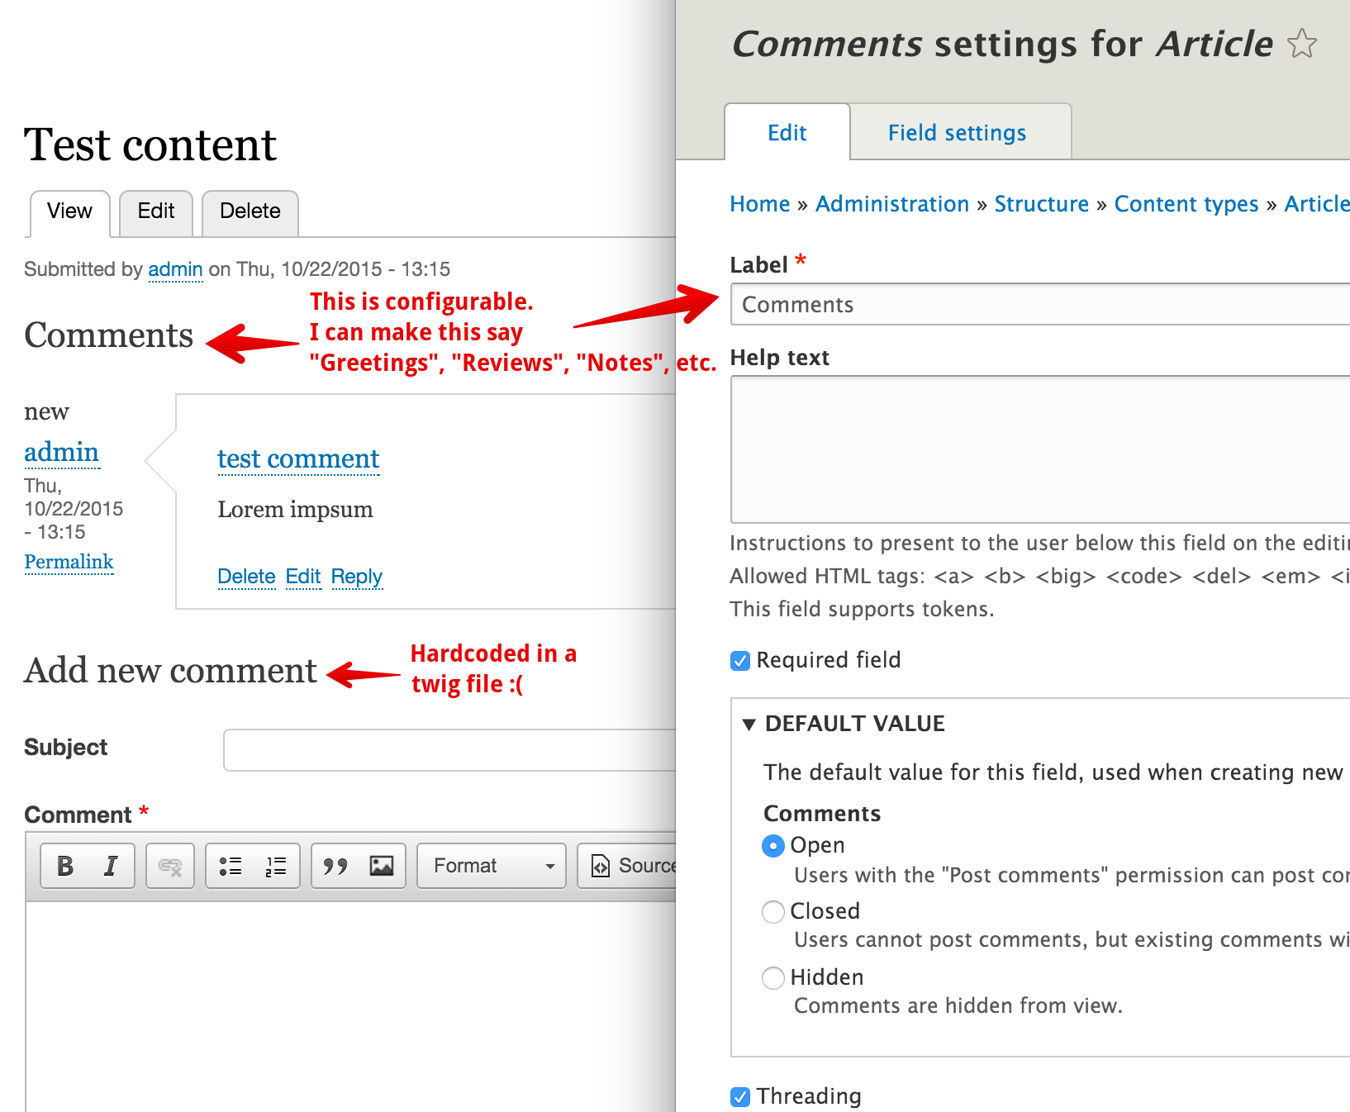The height and width of the screenshot is (1112, 1350).
Task: Select the Unlink tool in the editor toolbar
Action: [169, 865]
